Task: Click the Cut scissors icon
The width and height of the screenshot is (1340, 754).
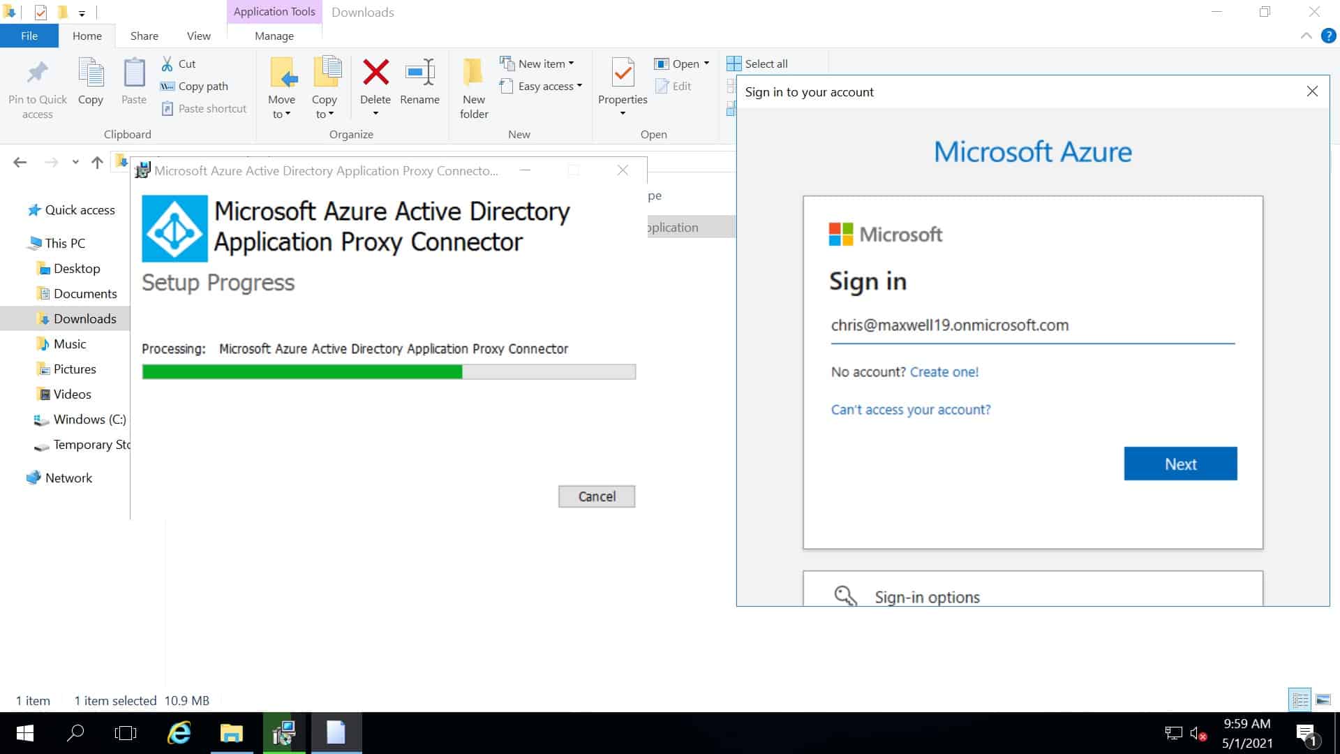Action: pyautogui.click(x=167, y=64)
